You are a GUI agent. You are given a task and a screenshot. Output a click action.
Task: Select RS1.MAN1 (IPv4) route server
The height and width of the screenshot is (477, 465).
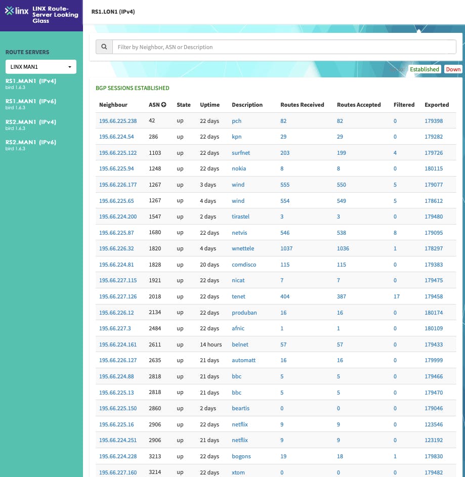coord(30,80)
